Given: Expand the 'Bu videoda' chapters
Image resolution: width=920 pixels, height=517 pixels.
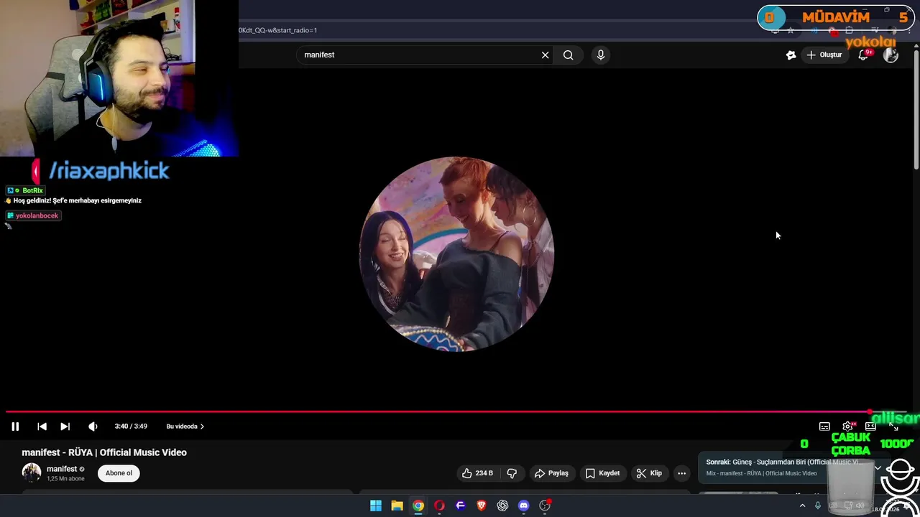Looking at the screenshot, I should tap(185, 427).
